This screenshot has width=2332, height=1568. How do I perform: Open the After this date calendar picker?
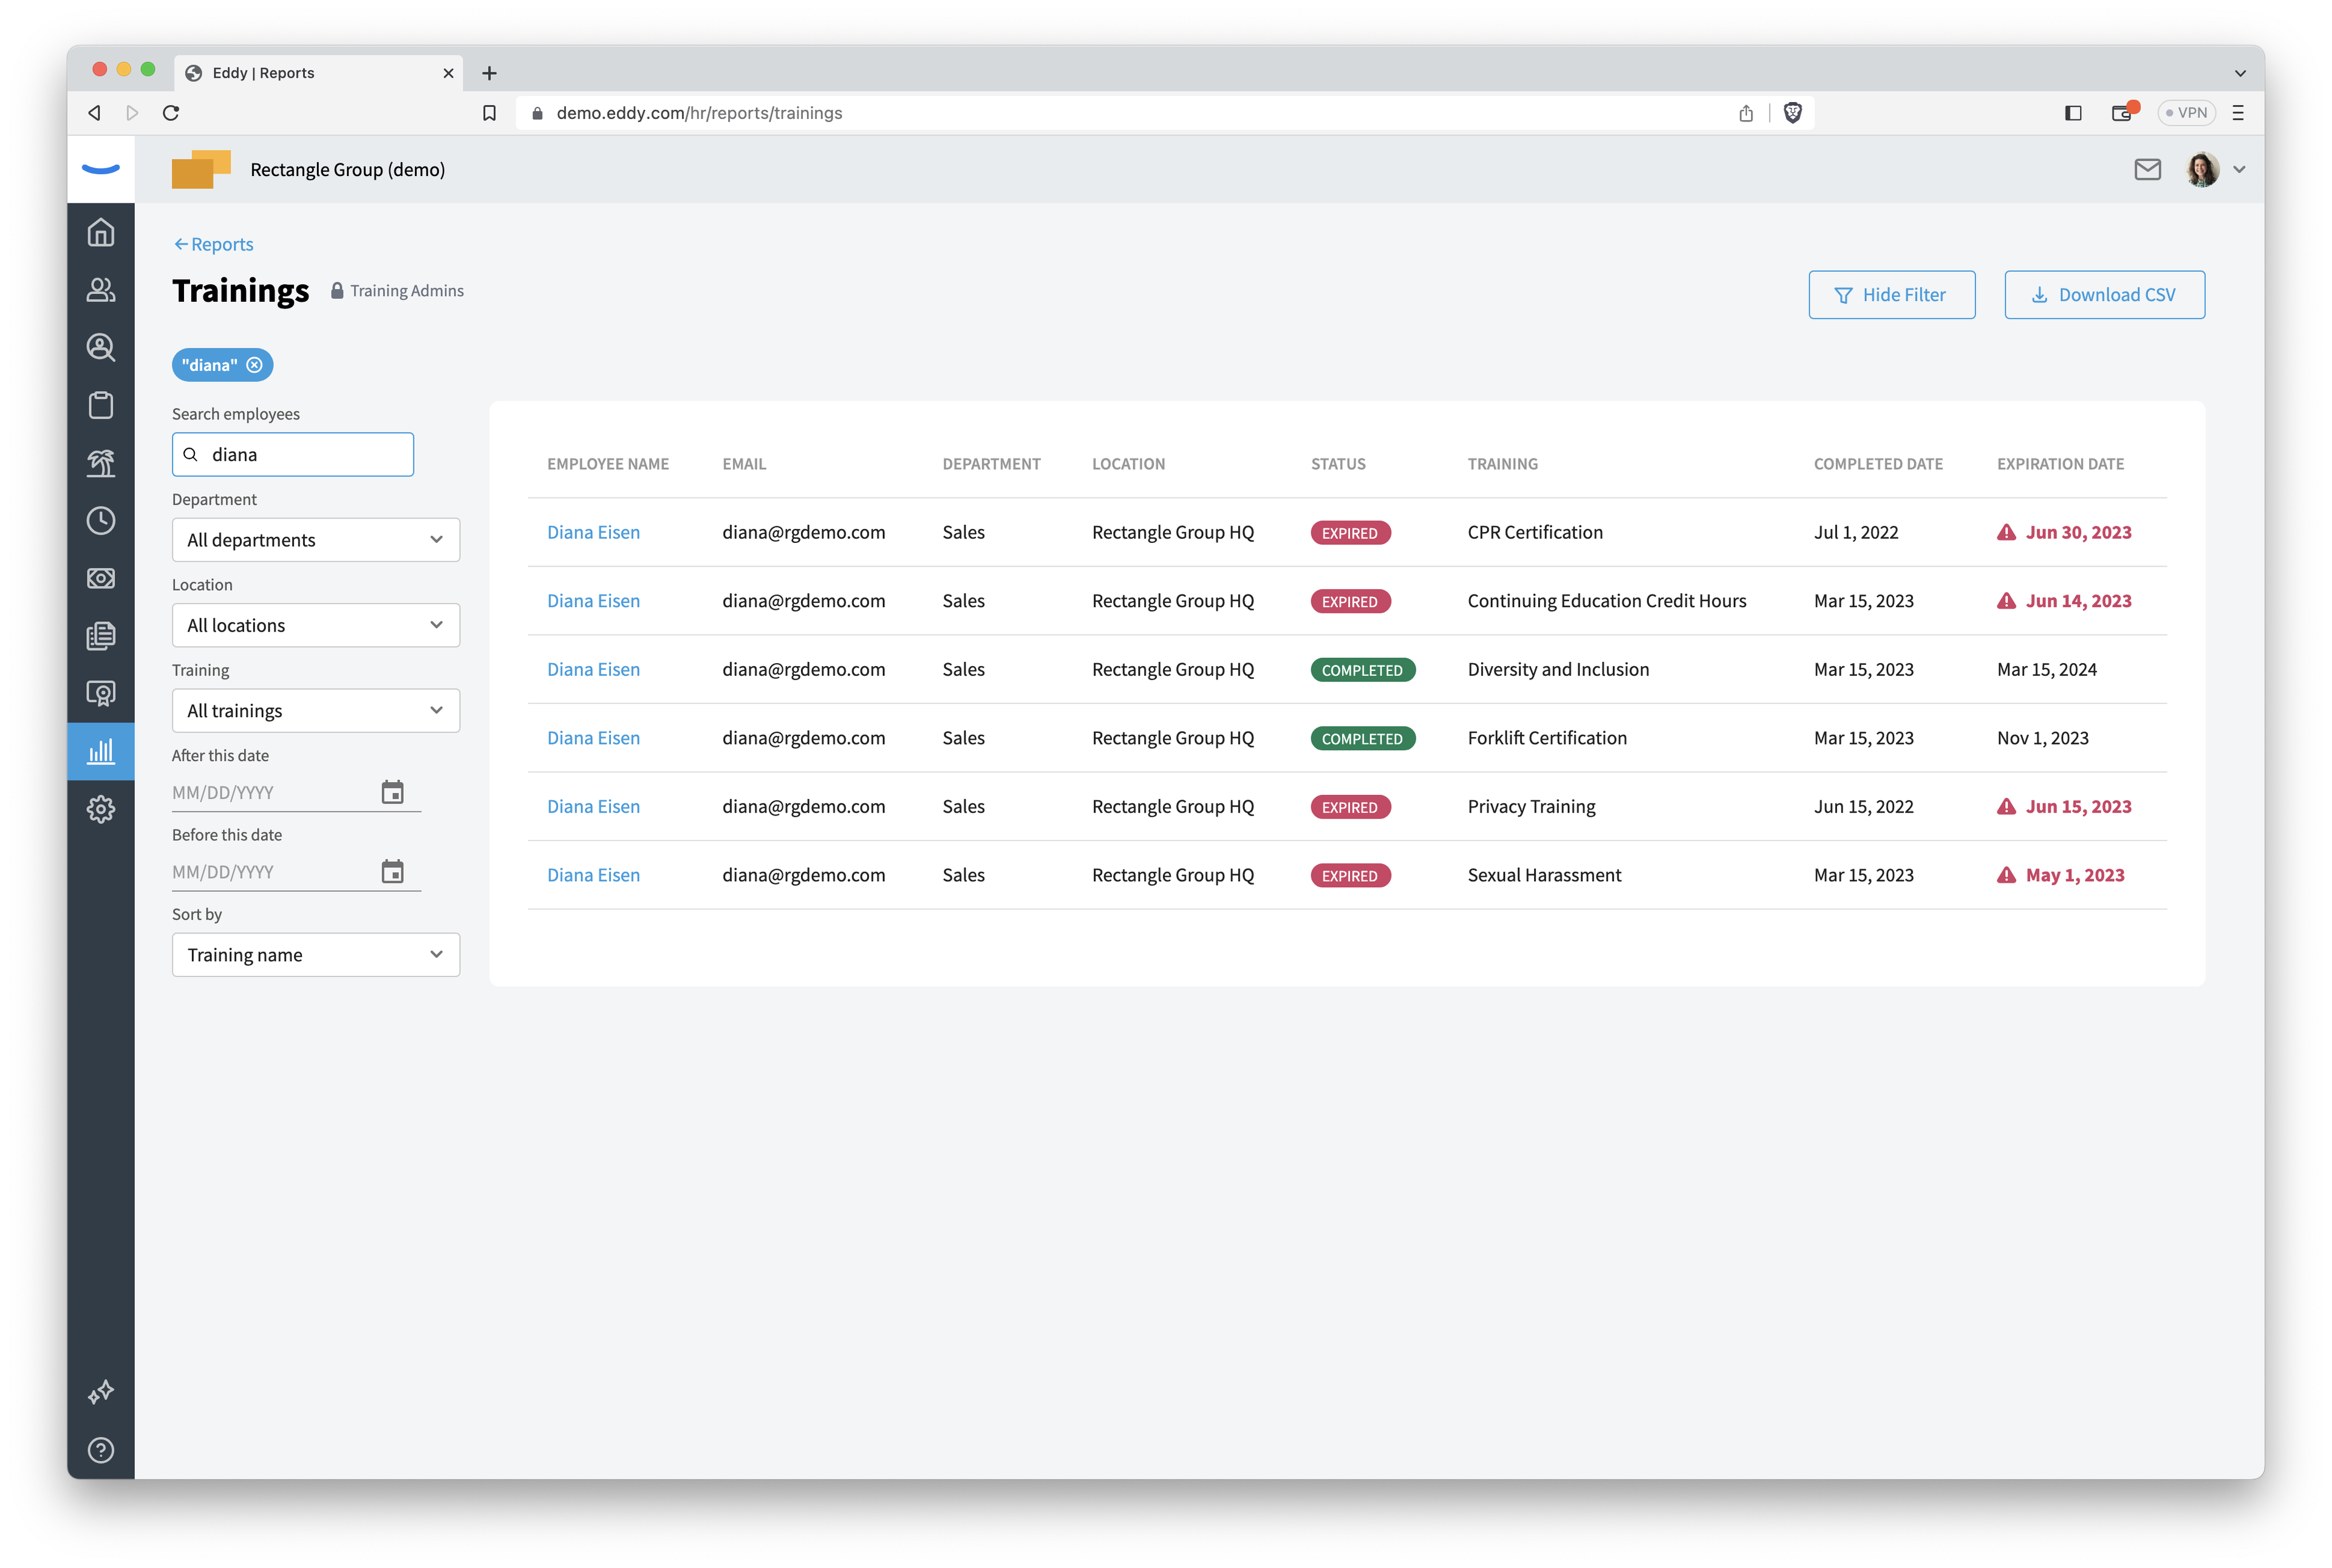393,792
